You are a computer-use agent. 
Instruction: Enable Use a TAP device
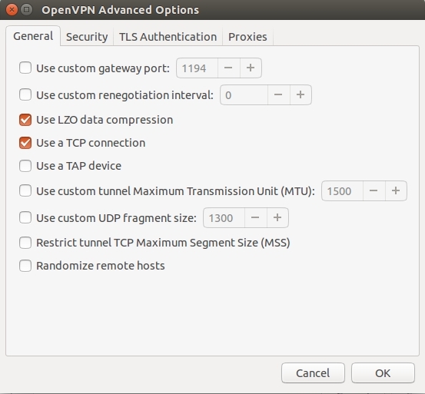25,166
